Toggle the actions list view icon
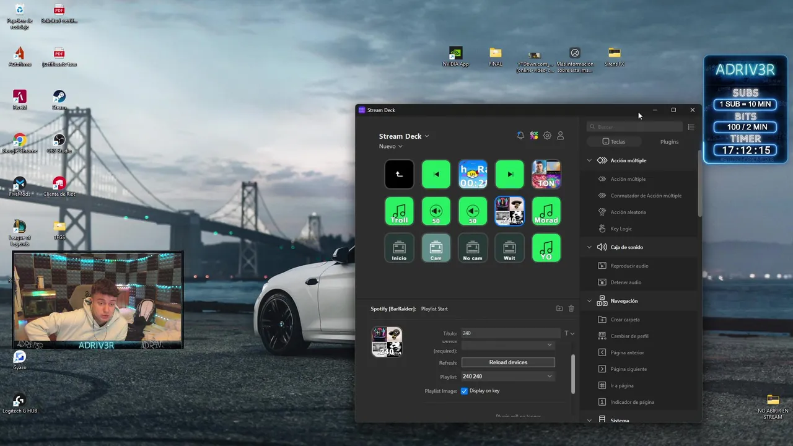Viewport: 793px width, 446px height. (x=691, y=127)
